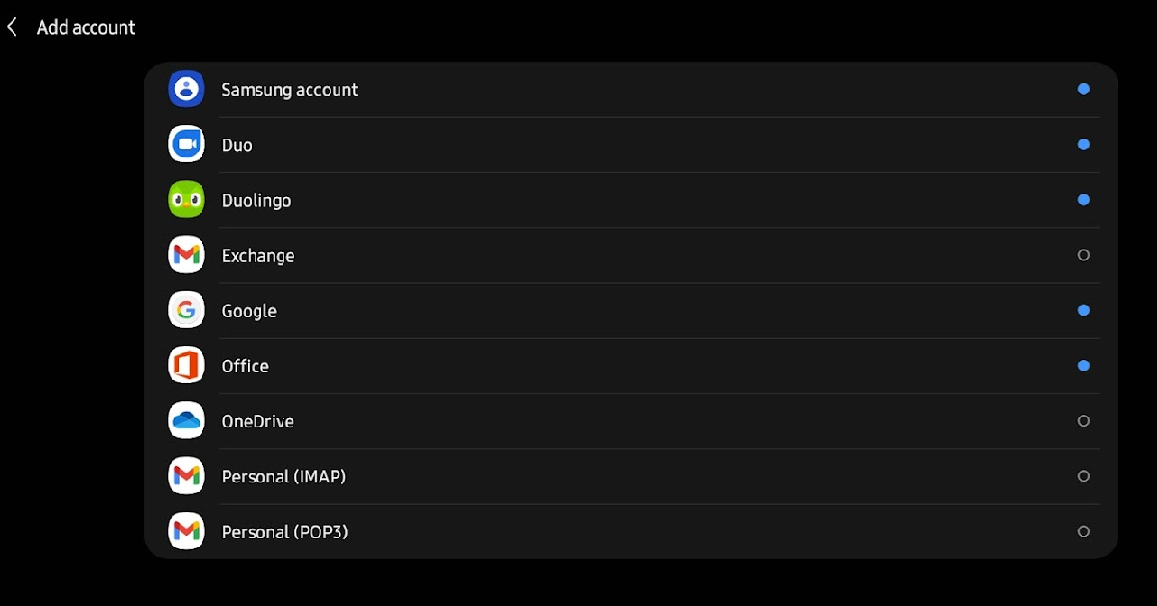Click the blue dot for Samsung account

1083,89
